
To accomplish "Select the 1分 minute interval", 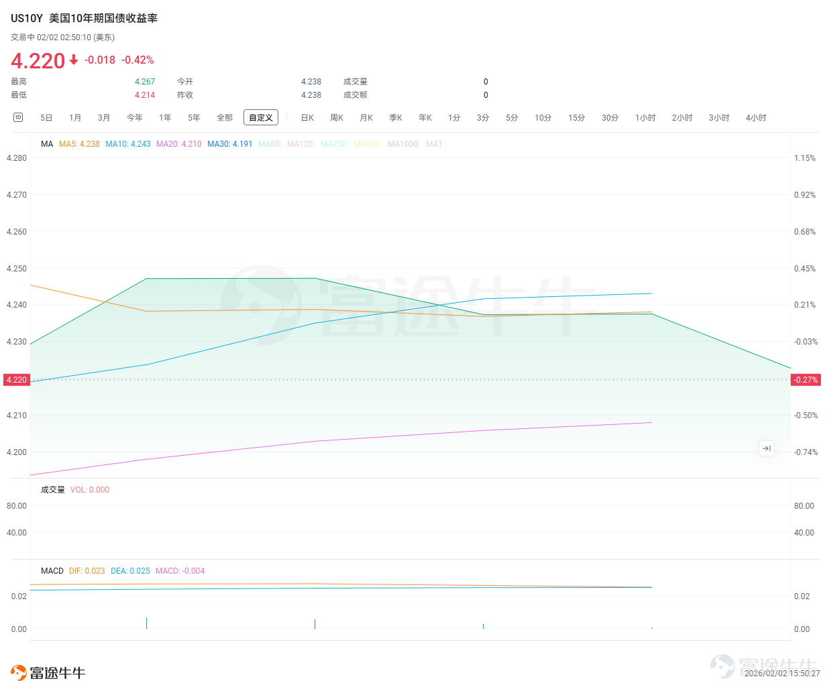I will click(455, 118).
